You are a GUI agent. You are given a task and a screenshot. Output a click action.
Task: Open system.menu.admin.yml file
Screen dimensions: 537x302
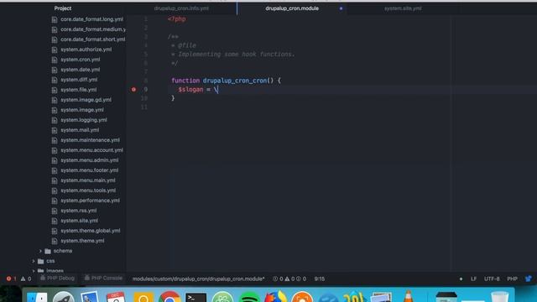(x=90, y=160)
